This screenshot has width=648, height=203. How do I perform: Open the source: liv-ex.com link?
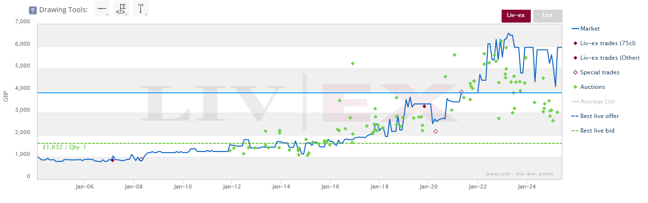pos(519,173)
